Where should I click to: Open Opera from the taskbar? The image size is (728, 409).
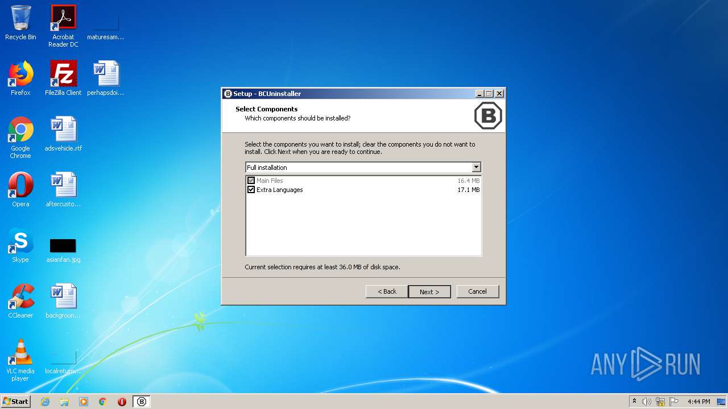point(122,402)
